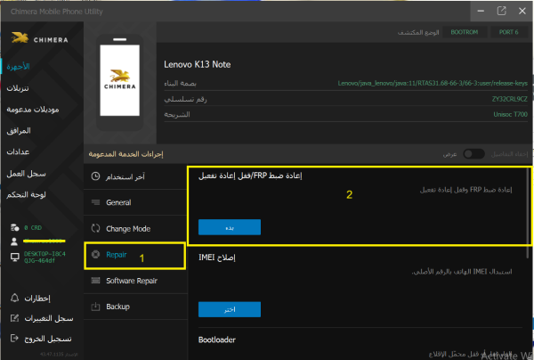Image resolution: width=534 pixels, height=360 pixels.
Task: Select the Repair tab
Action: (134, 256)
